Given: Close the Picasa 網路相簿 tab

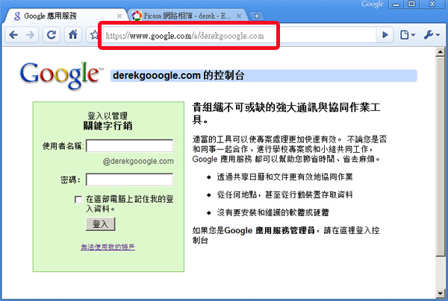Looking at the screenshot, I should coord(239,16).
